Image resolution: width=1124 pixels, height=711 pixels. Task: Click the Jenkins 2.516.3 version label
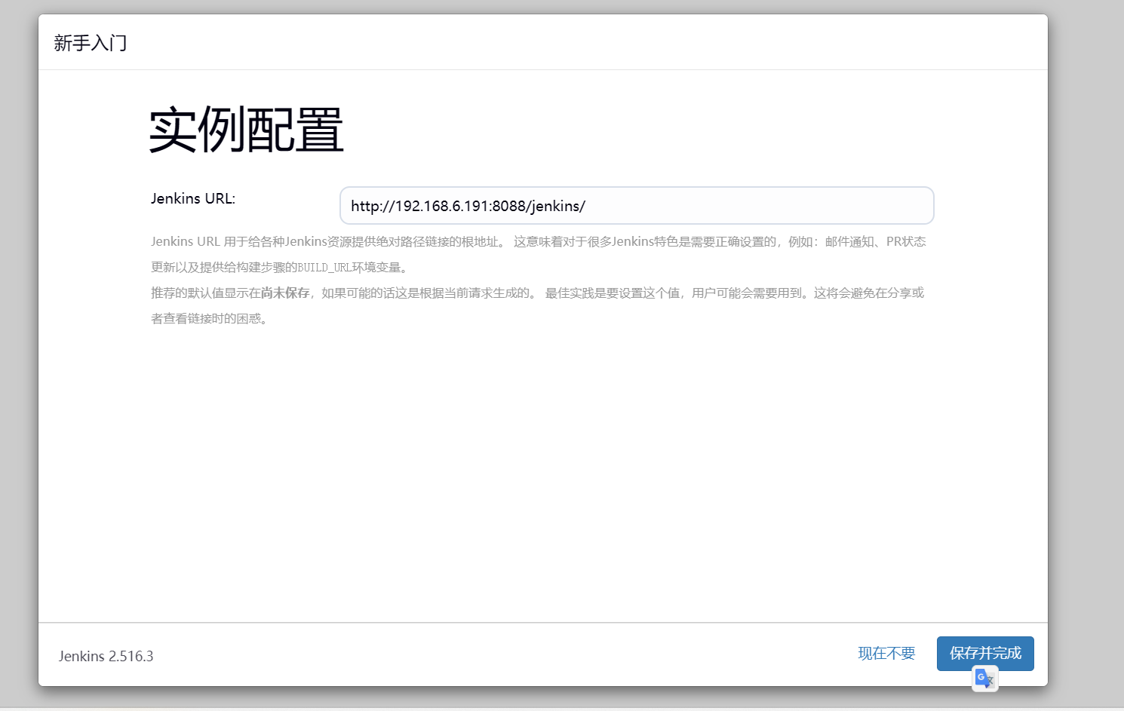coord(106,655)
